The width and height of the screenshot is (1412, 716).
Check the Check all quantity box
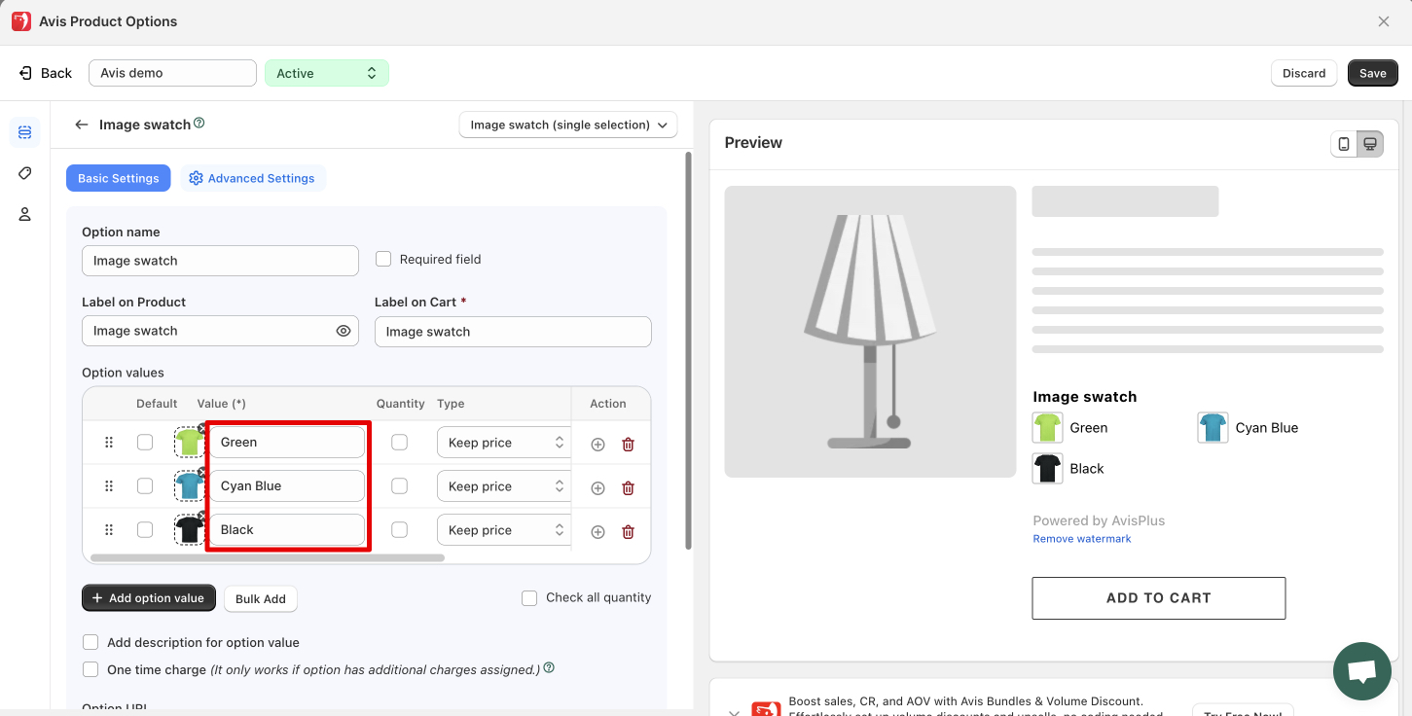[529, 598]
